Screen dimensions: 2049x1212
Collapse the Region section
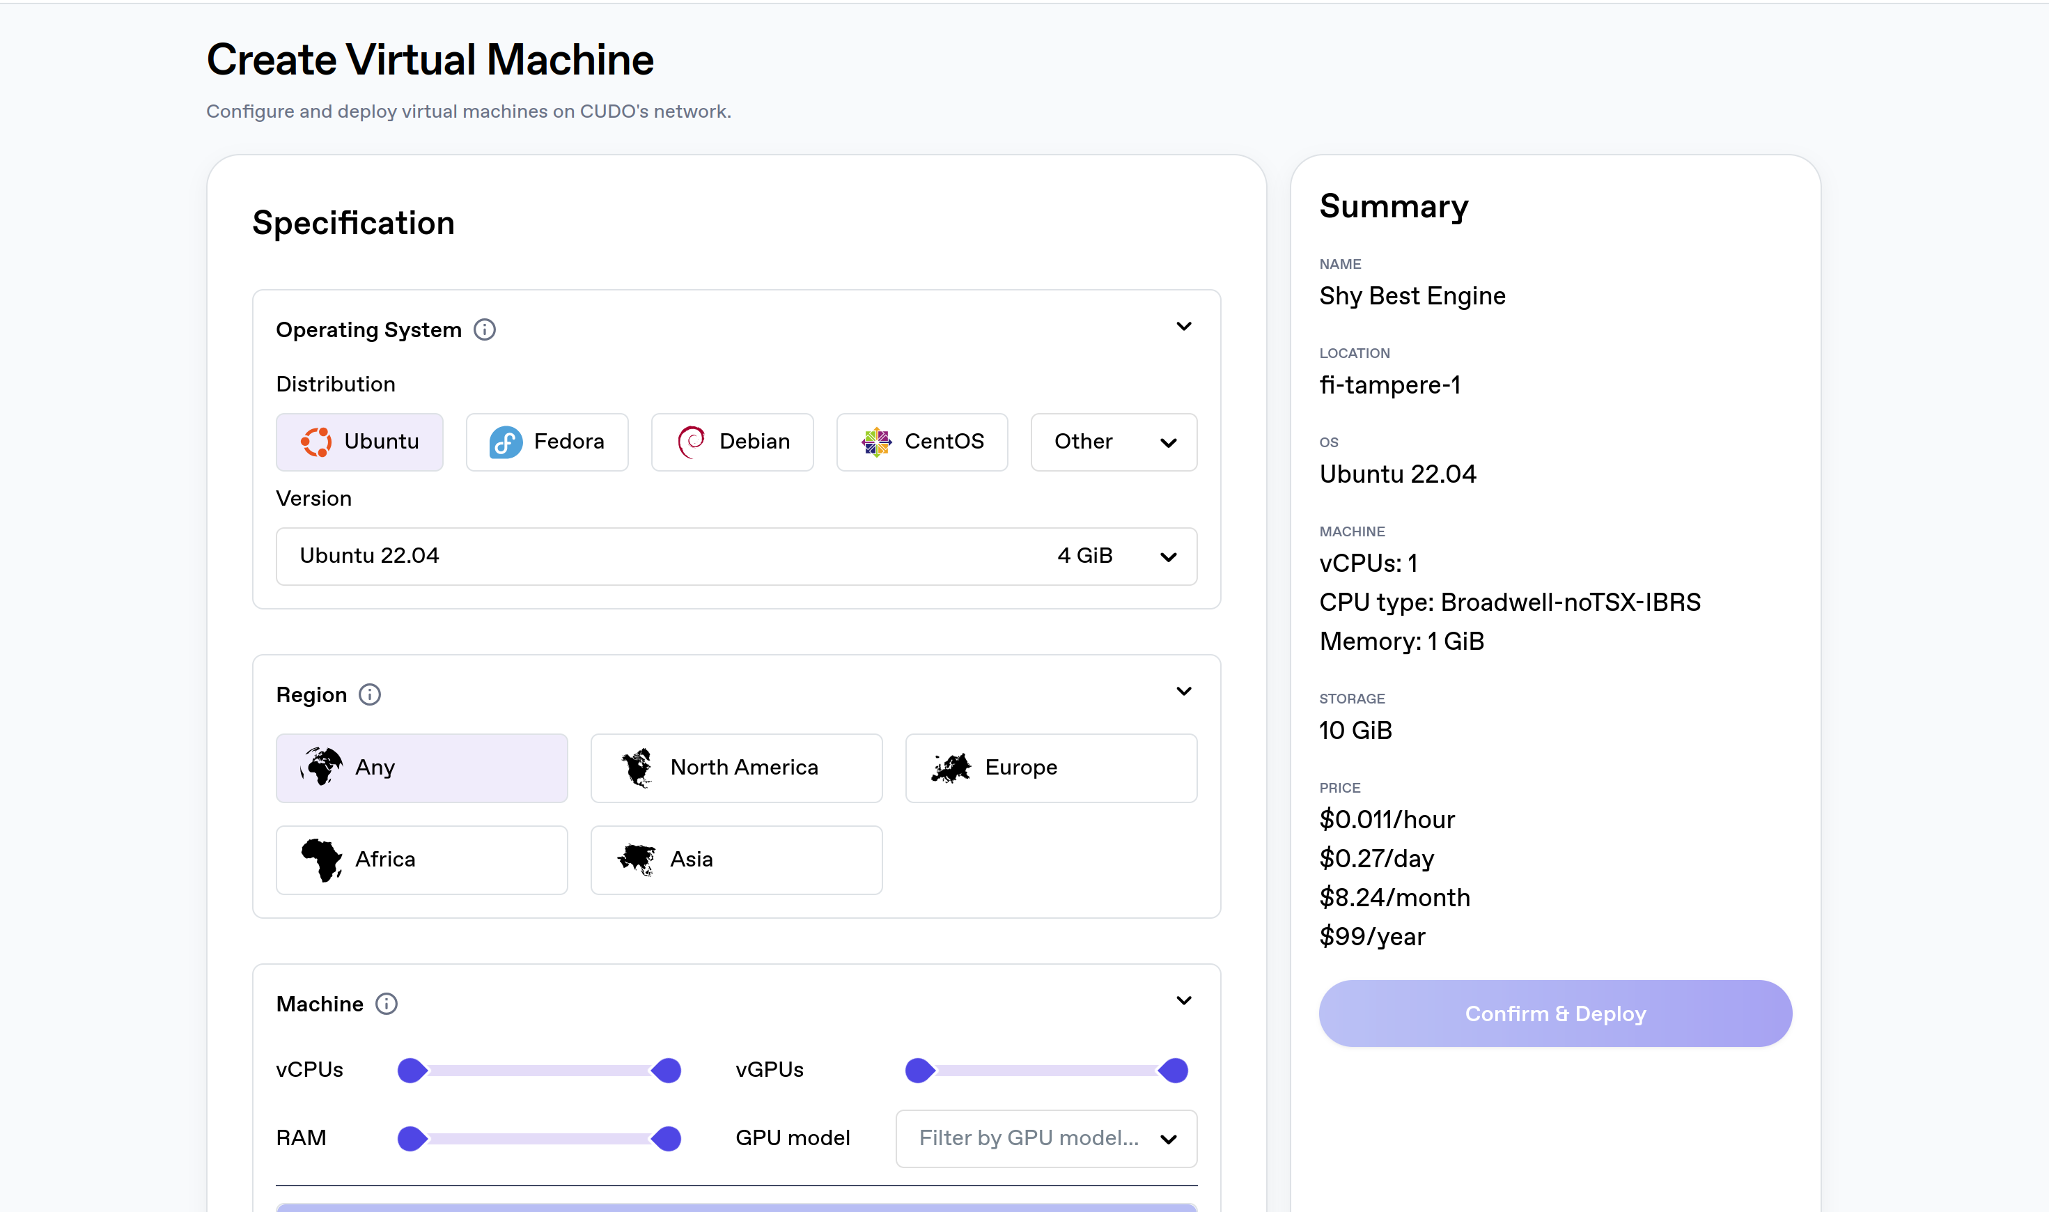(1184, 691)
